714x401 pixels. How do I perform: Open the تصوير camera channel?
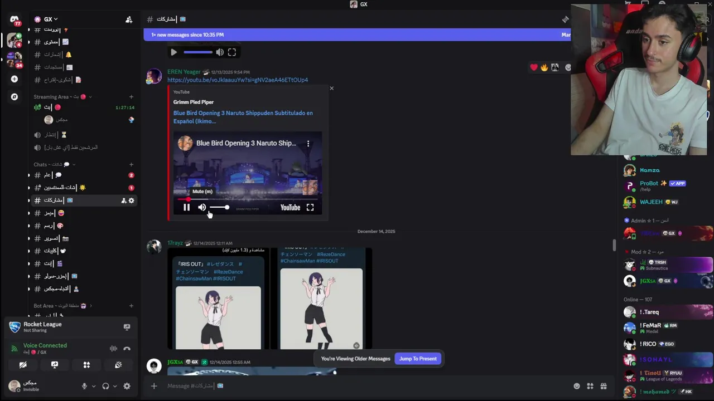pos(84,238)
